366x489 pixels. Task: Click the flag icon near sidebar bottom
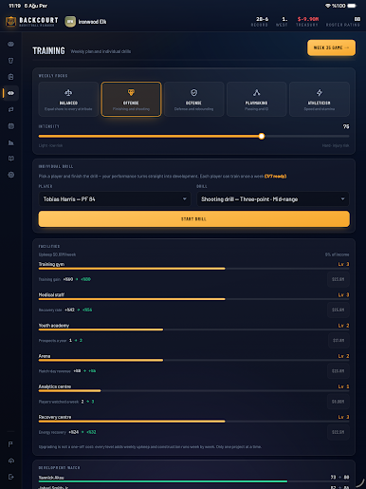click(x=10, y=444)
